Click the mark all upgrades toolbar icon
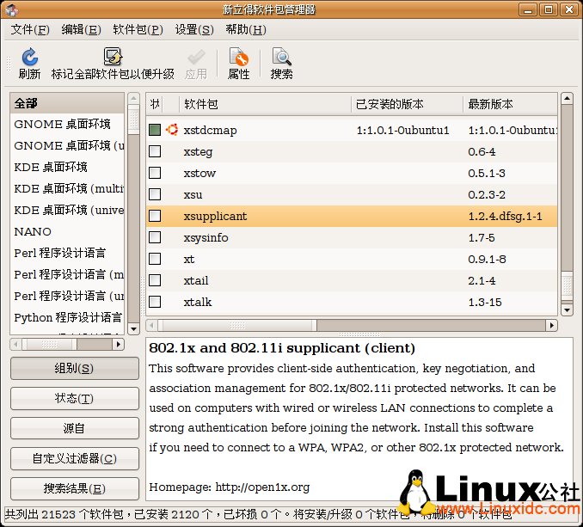This screenshot has height=527, width=583. [113, 57]
